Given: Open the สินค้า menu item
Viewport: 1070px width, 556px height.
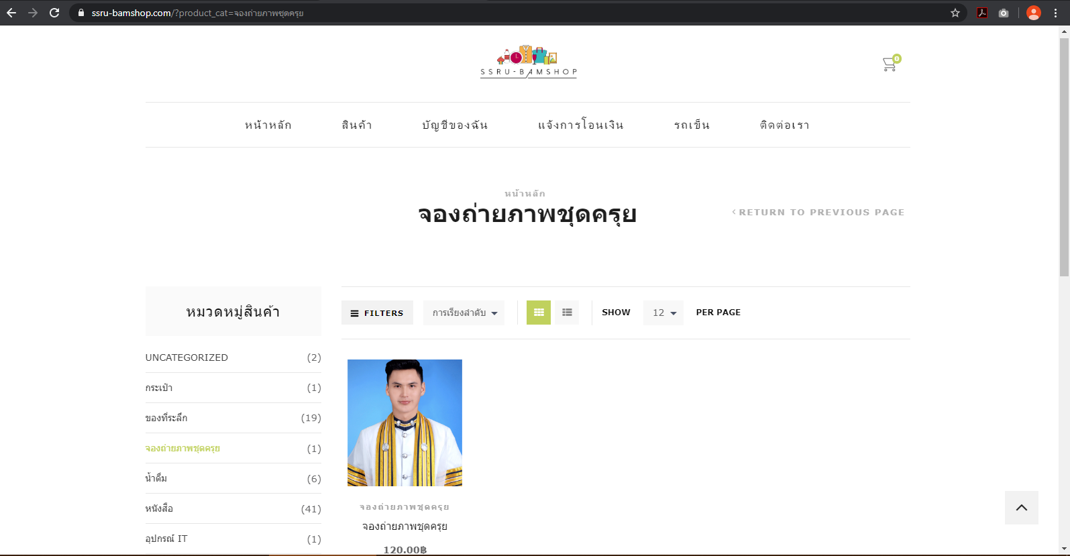Looking at the screenshot, I should 357,125.
